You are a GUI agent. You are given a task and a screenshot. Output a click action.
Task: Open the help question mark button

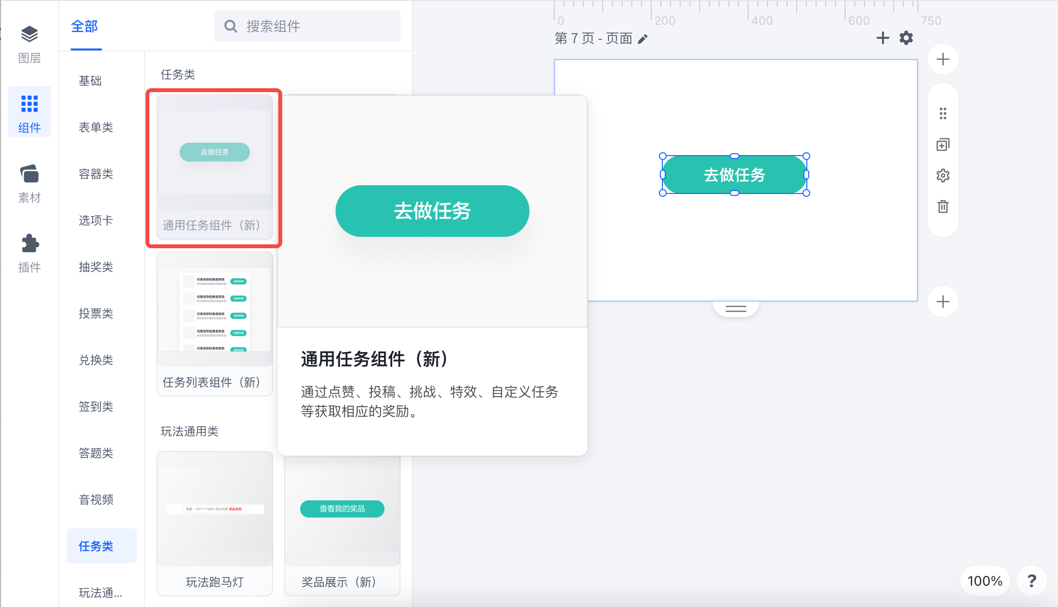pyautogui.click(x=1032, y=580)
